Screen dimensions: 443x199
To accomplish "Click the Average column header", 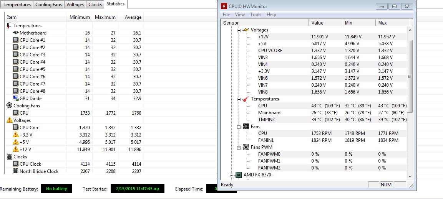I will (131, 17).
